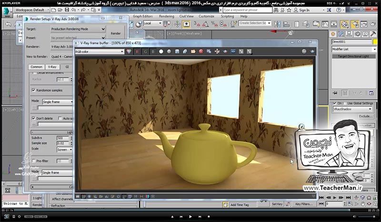The image size is (381, 222).
Task: Open image folder icon in frame buffer toolbar
Action: [x=193, y=51]
